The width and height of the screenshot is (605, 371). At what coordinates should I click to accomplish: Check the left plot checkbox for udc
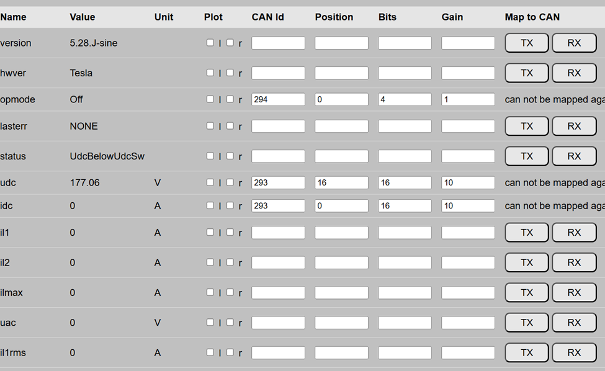(x=210, y=182)
